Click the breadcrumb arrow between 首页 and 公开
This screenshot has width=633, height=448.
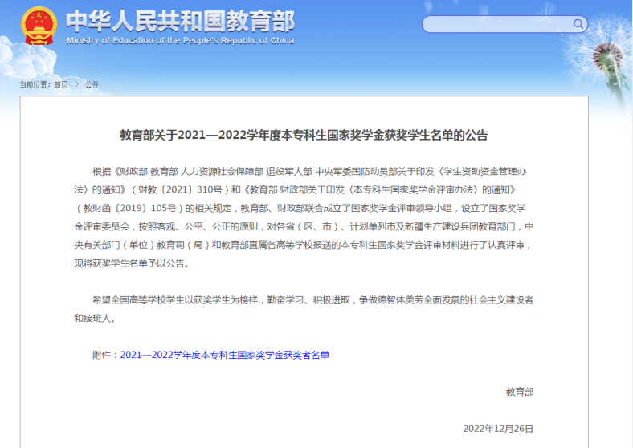pyautogui.click(x=76, y=84)
